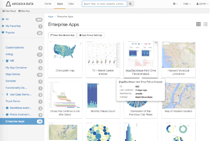This screenshot has width=210, height=141.
Task: Expand Police Involved chevron
Action: [x=3, y=114]
